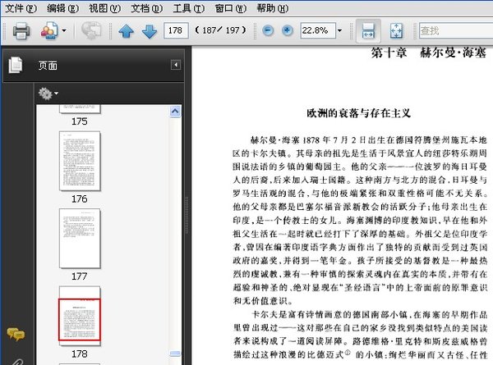
Task: Click the page number field showing 178
Action: (176, 30)
